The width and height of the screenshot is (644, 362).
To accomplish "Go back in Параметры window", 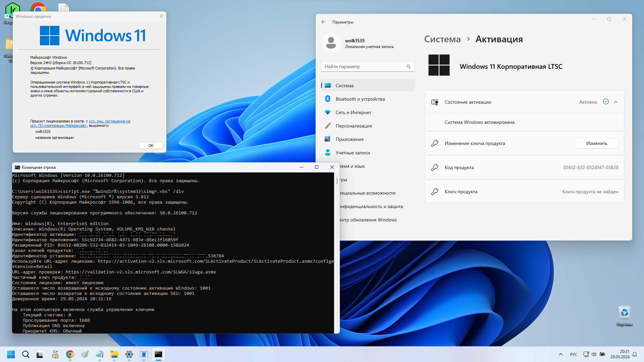I will click(x=324, y=22).
